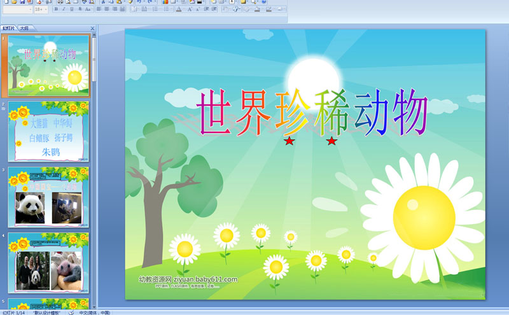Select slide 2 thumbnail with 大熊猫 list

click(48, 132)
